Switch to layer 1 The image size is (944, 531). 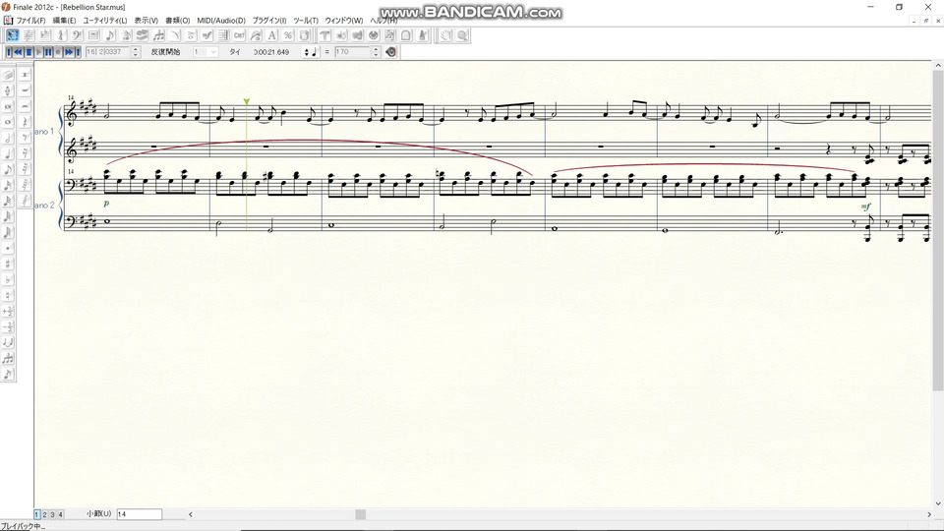point(36,514)
